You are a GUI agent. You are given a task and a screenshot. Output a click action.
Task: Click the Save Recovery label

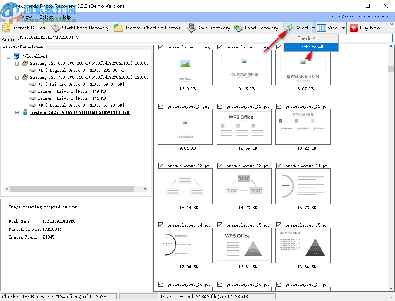point(214,28)
